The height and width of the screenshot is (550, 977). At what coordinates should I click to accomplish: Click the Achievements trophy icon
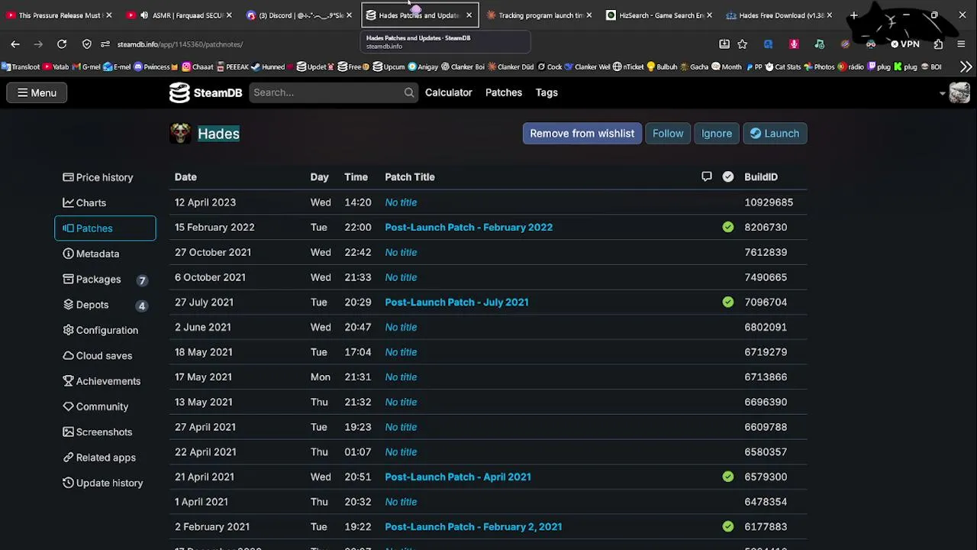tap(68, 380)
